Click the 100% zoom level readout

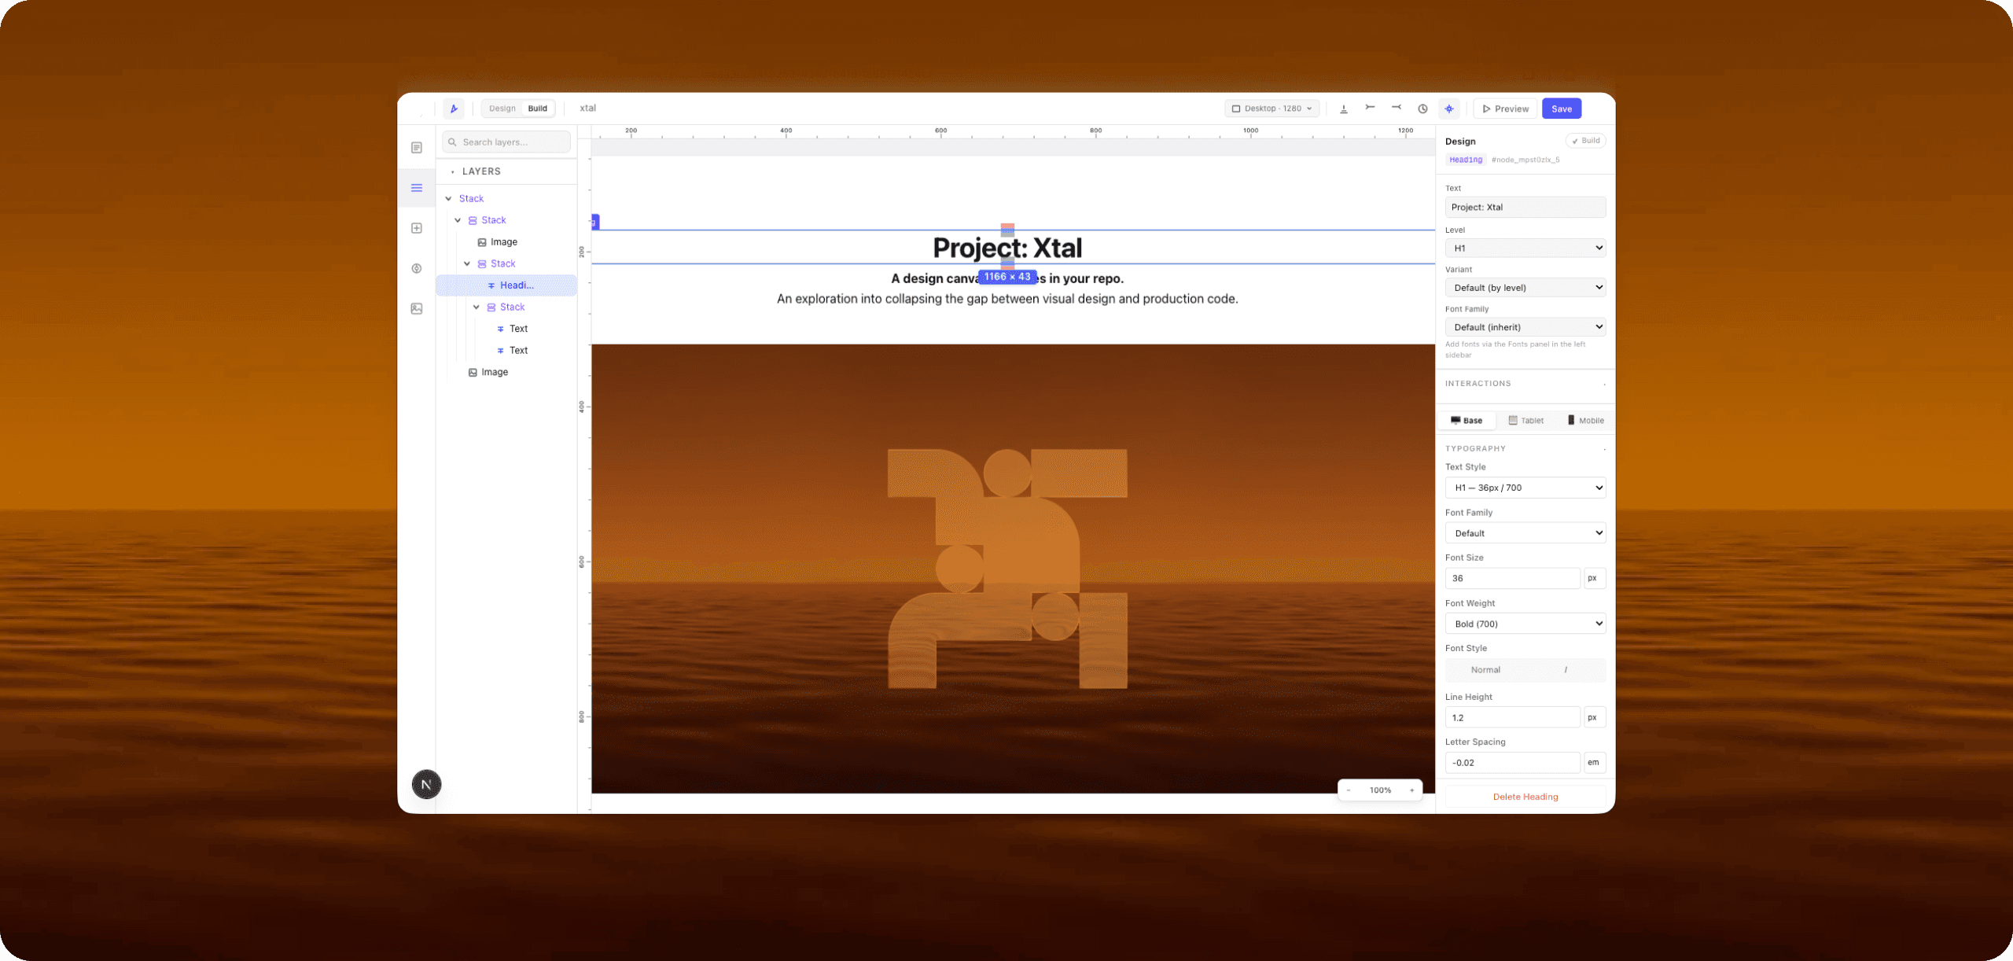click(x=1380, y=790)
